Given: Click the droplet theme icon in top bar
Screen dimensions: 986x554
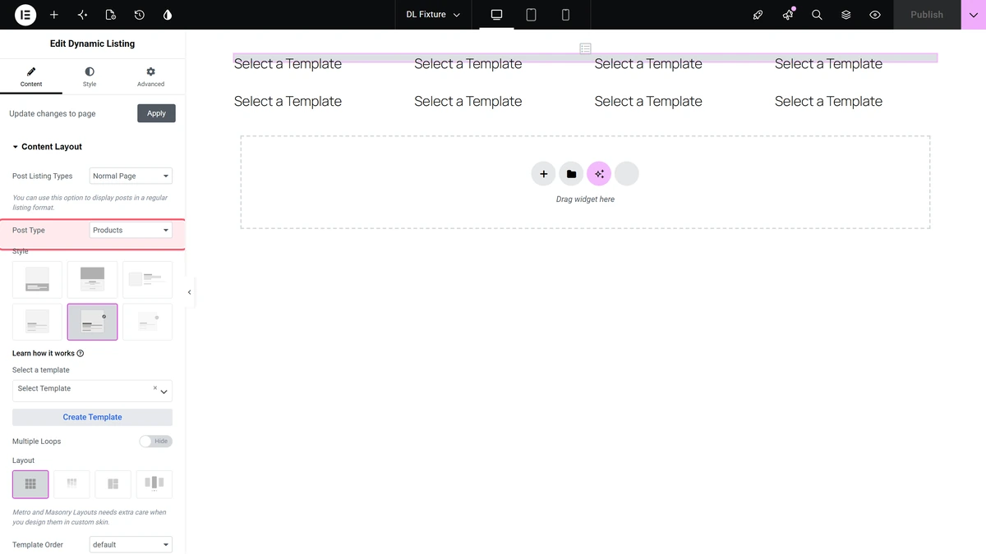Looking at the screenshot, I should click(x=168, y=15).
